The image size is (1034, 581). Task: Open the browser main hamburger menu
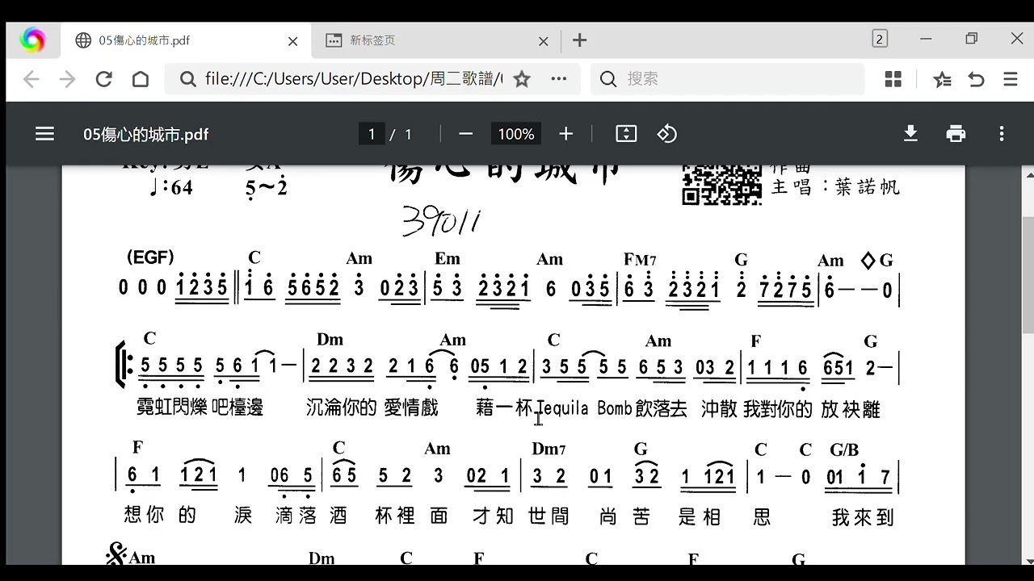click(x=1011, y=79)
